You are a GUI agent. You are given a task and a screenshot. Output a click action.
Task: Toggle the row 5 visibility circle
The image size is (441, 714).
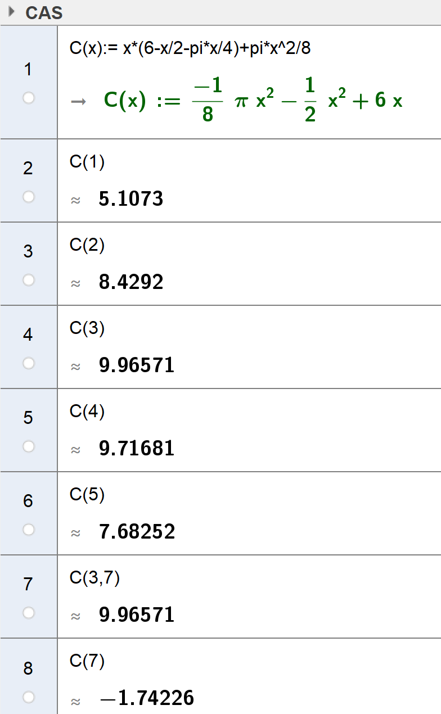tap(29, 446)
